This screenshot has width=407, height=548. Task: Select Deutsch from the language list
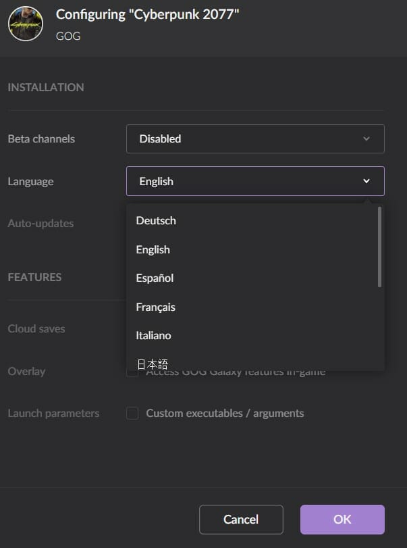pyautogui.click(x=156, y=220)
